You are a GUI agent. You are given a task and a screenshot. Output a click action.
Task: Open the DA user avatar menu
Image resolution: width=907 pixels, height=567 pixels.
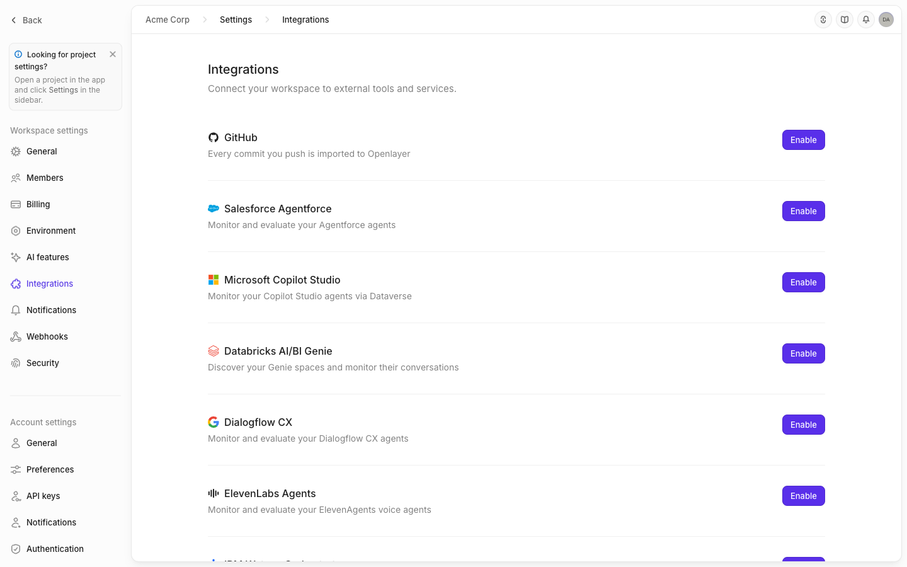tap(886, 20)
